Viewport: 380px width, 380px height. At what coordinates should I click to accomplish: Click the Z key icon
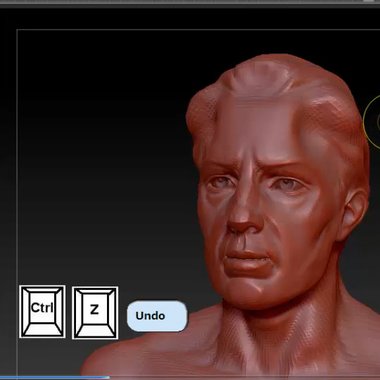pyautogui.click(x=95, y=312)
